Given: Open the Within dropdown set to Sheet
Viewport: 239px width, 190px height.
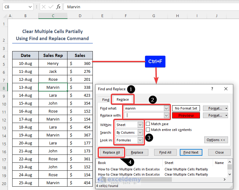Looking at the screenshot, I should [140, 125].
